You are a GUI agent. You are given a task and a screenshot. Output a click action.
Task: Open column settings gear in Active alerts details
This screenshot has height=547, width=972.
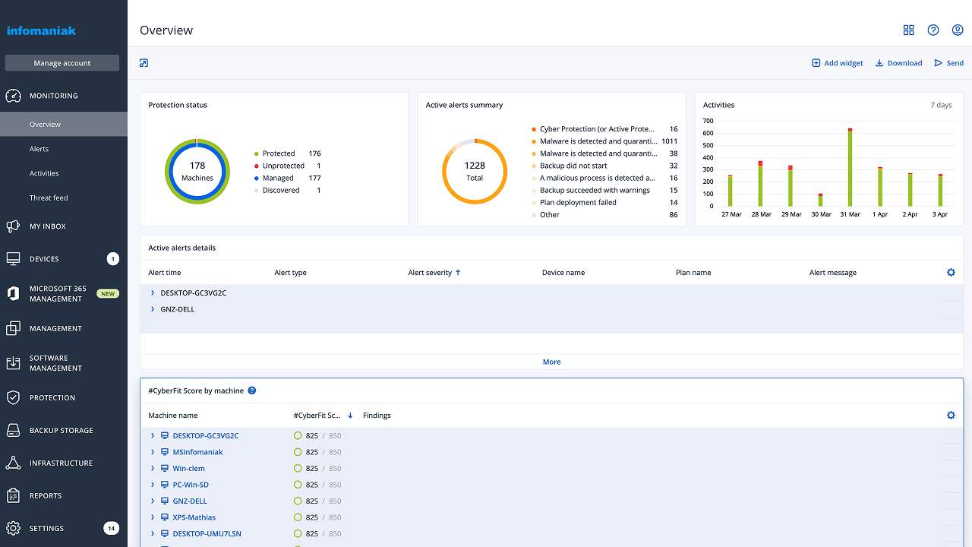[951, 271]
